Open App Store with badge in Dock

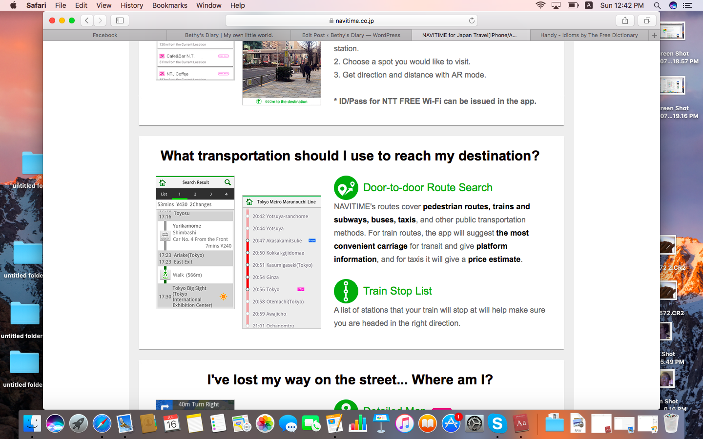click(451, 423)
